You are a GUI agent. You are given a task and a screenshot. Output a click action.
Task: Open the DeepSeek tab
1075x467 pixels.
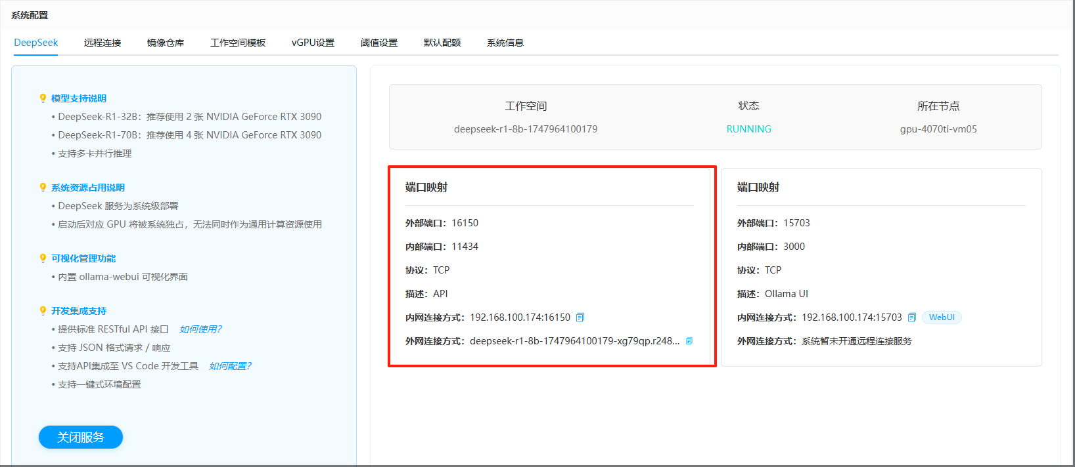tap(36, 43)
